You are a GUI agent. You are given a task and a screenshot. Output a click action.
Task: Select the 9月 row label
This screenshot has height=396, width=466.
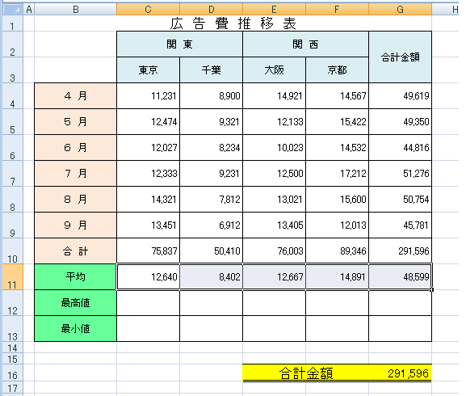click(x=75, y=225)
